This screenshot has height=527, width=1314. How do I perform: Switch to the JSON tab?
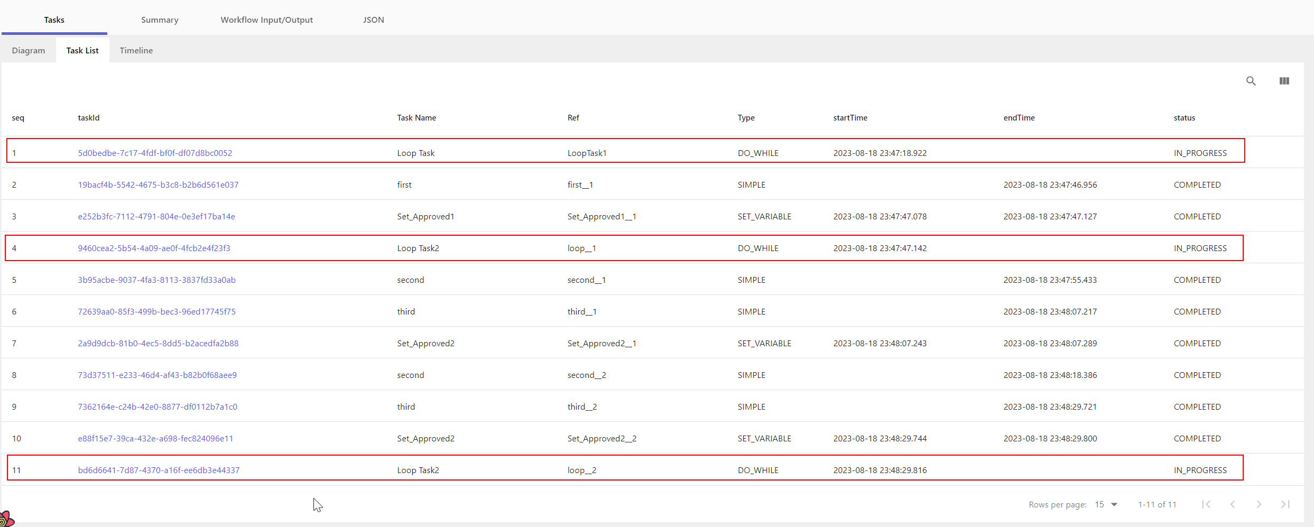pos(374,20)
